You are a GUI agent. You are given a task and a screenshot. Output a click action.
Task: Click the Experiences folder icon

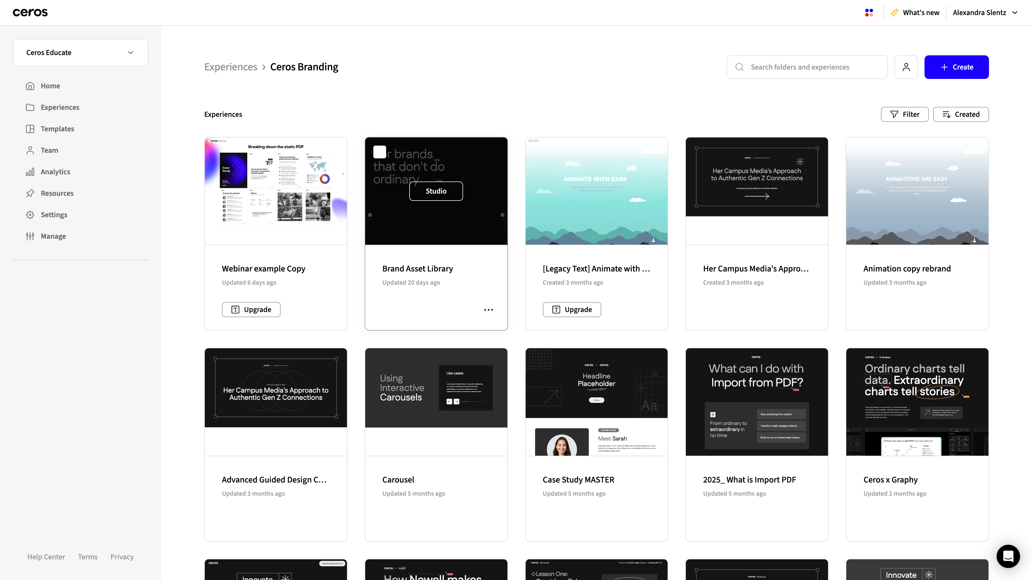[x=30, y=107]
